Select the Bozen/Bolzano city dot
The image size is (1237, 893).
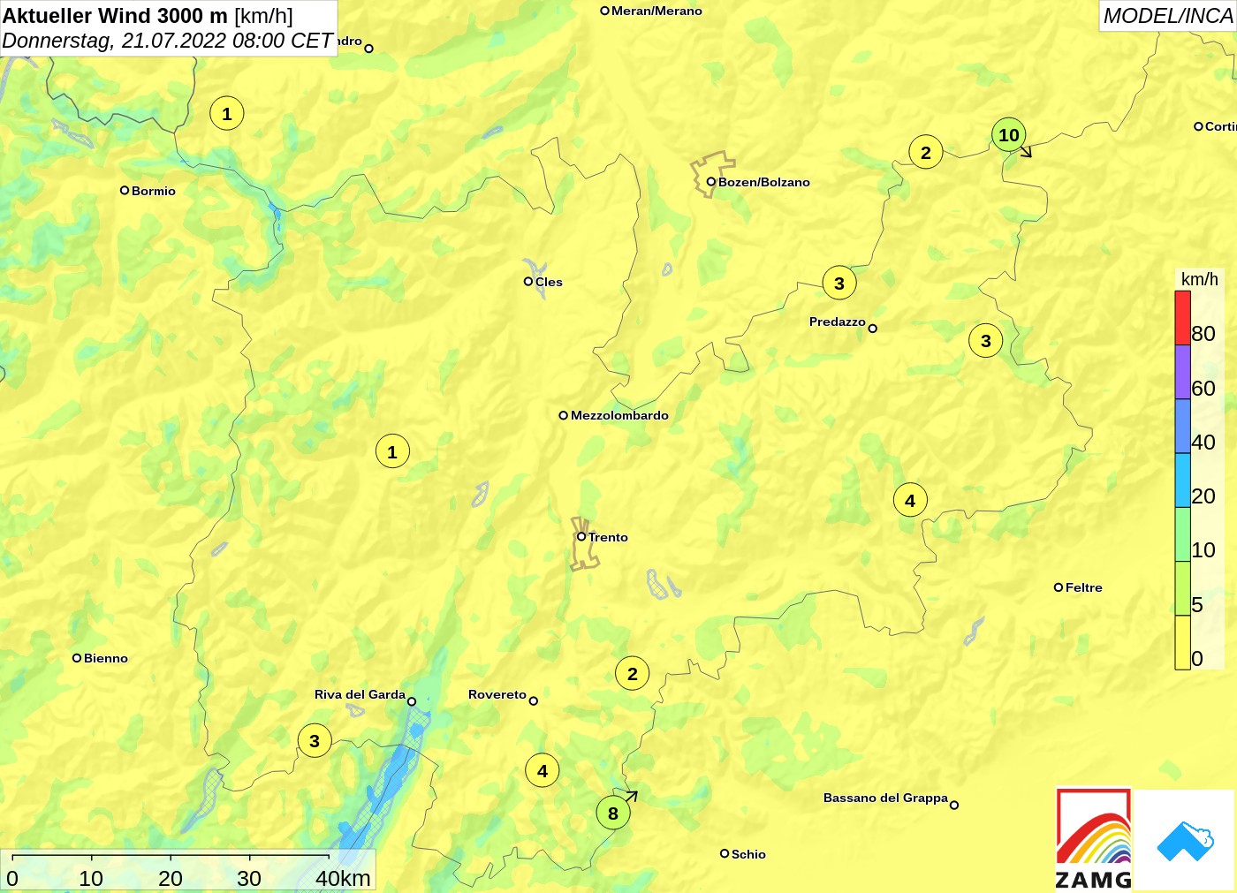coord(710,182)
